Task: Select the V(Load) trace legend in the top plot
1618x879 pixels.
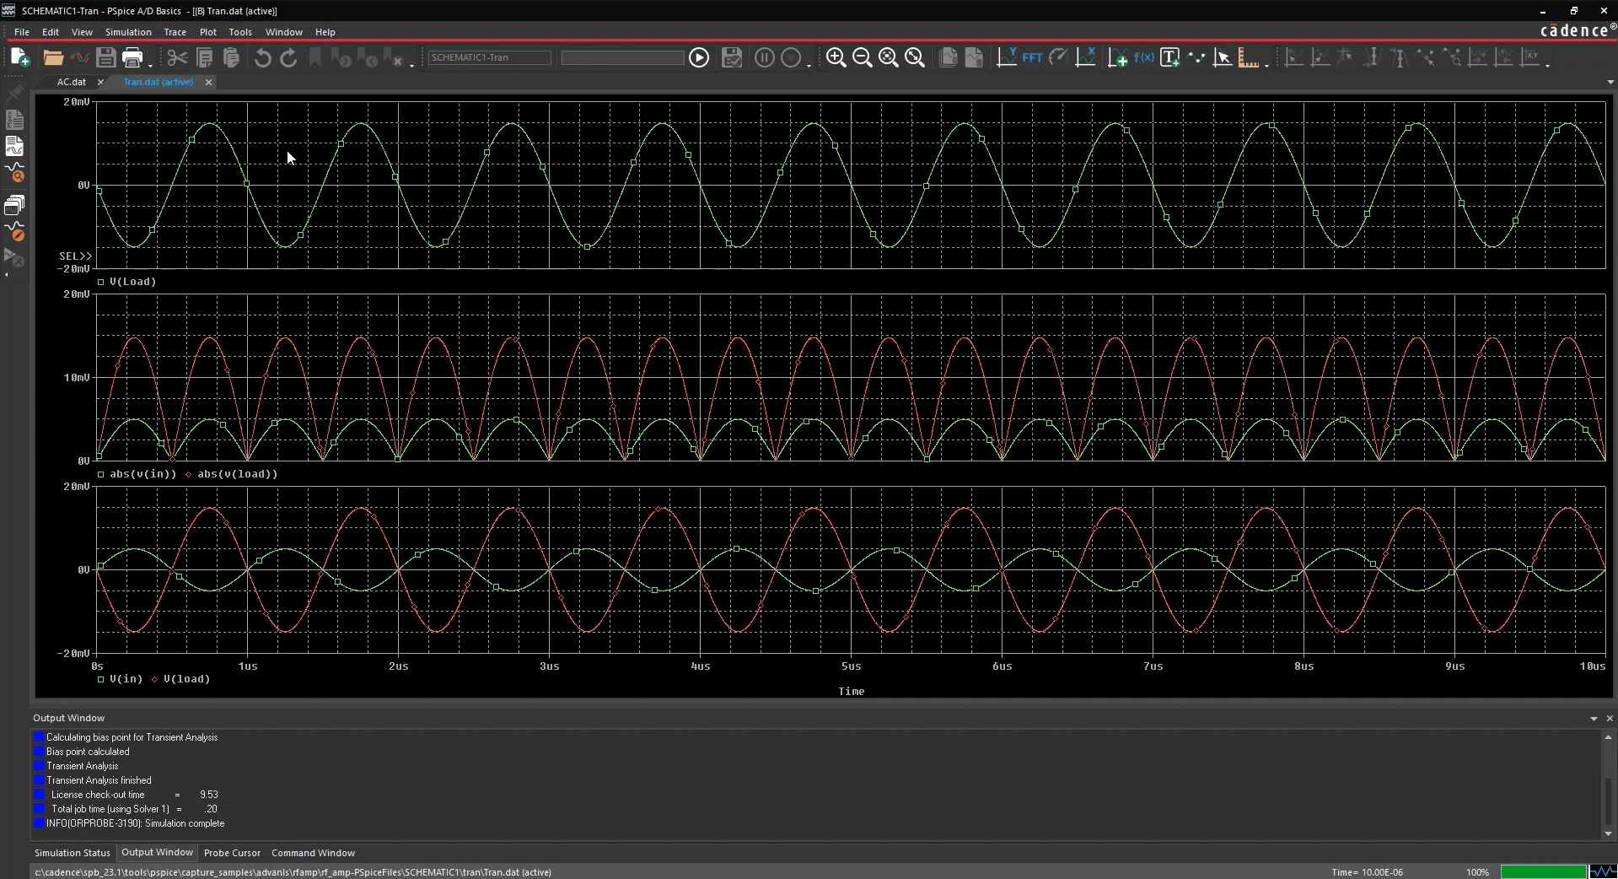Action: tap(132, 282)
